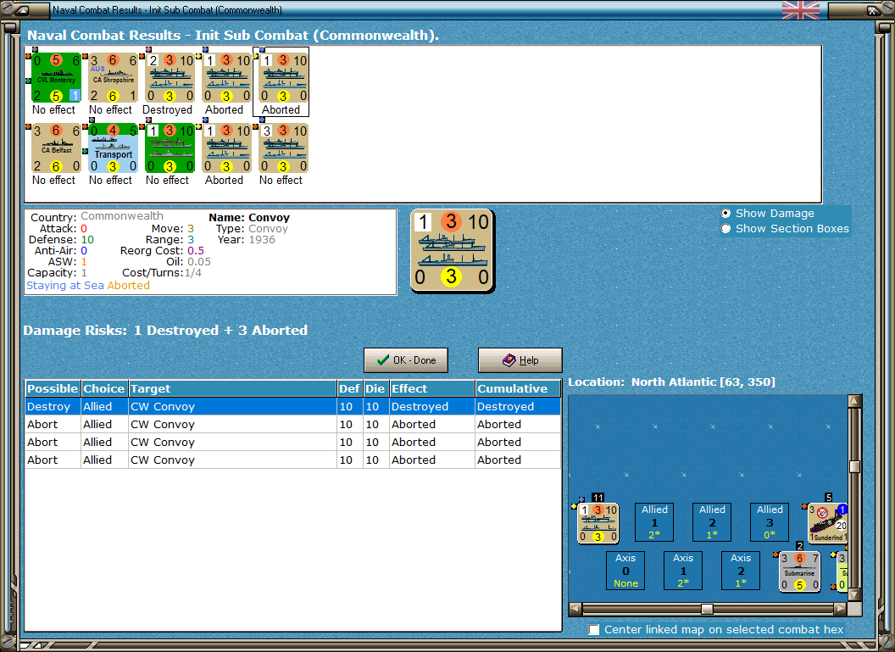This screenshot has width=895, height=652.
Task: Click the Damage Risks summary text
Action: pos(165,331)
